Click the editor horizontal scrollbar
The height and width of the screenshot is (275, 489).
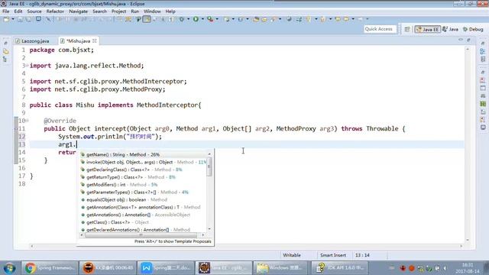click(x=246, y=246)
